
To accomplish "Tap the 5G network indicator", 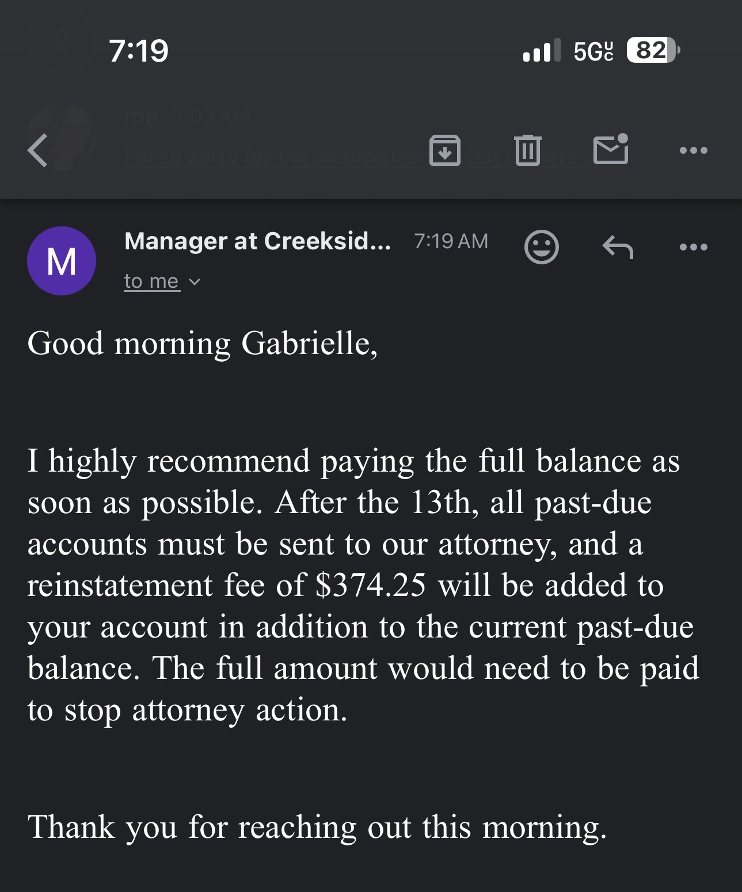I will click(593, 51).
